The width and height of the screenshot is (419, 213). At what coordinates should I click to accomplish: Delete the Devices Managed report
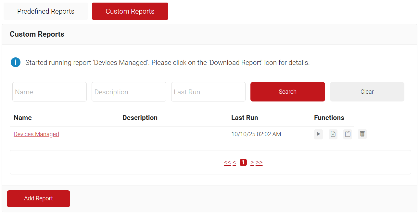click(x=362, y=134)
